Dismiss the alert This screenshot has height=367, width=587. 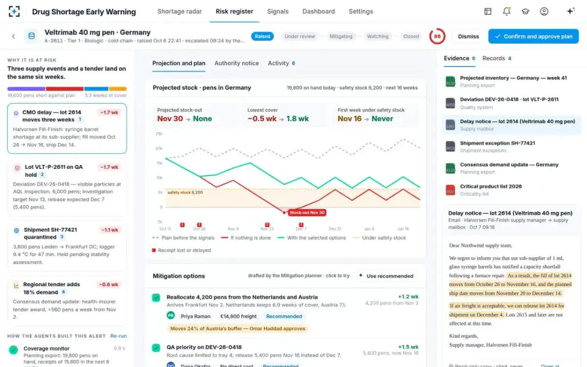(469, 36)
